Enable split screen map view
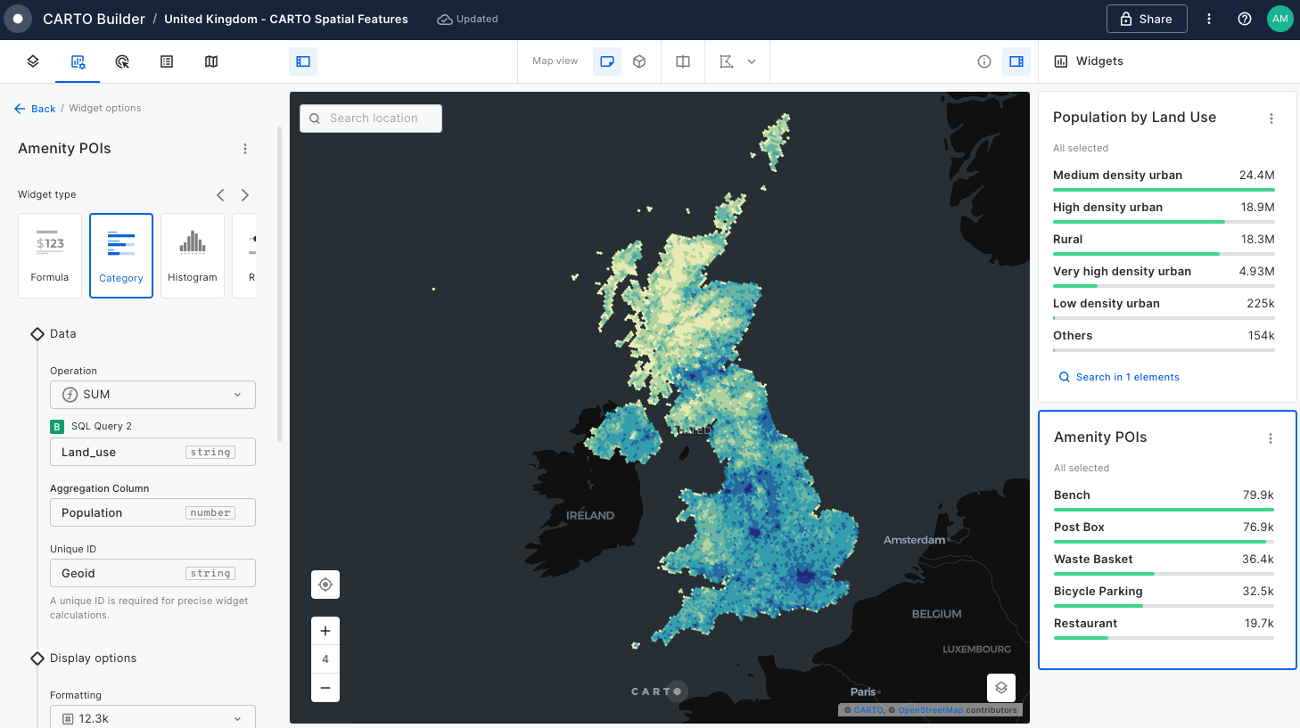This screenshot has width=1300, height=728. 683,61
